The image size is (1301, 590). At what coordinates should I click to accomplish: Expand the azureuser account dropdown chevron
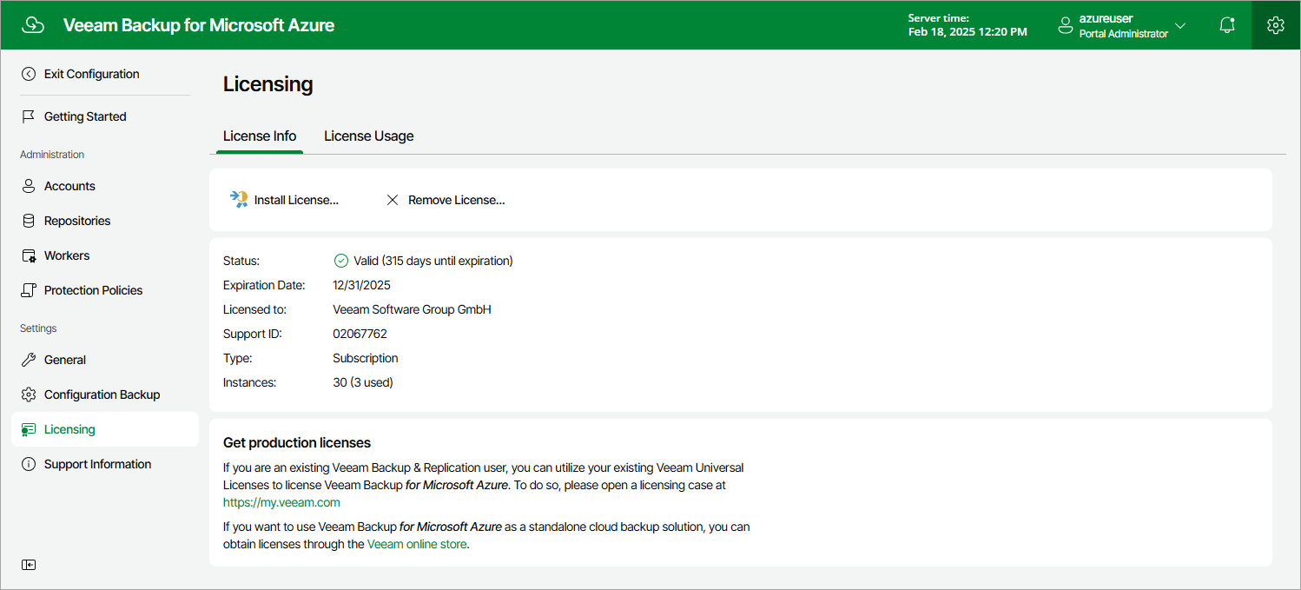pyautogui.click(x=1179, y=26)
